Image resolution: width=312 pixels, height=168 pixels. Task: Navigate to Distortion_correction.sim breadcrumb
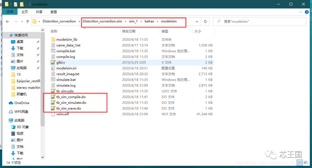click(x=103, y=21)
